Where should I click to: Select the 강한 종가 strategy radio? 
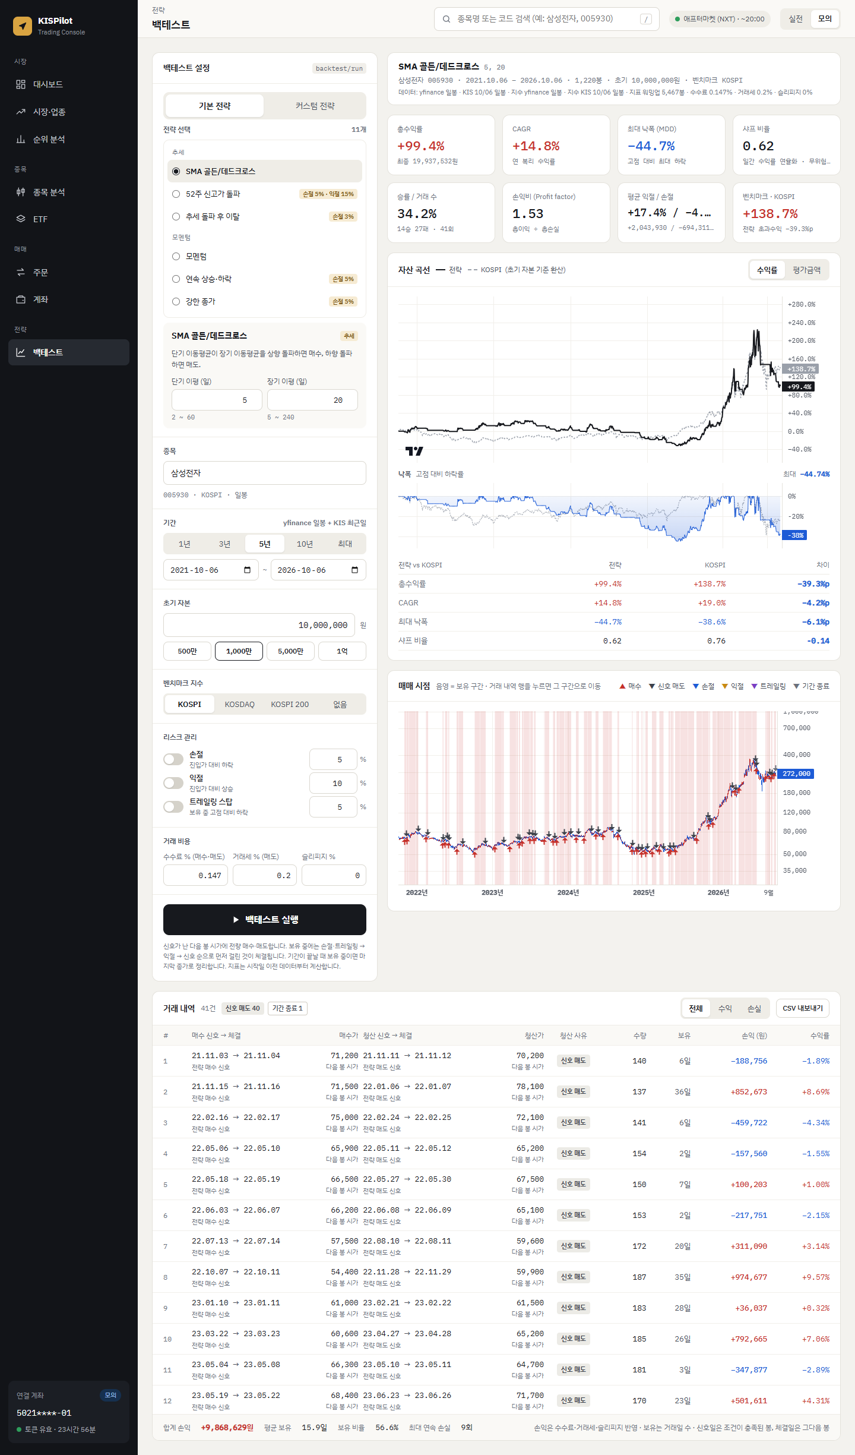[176, 301]
